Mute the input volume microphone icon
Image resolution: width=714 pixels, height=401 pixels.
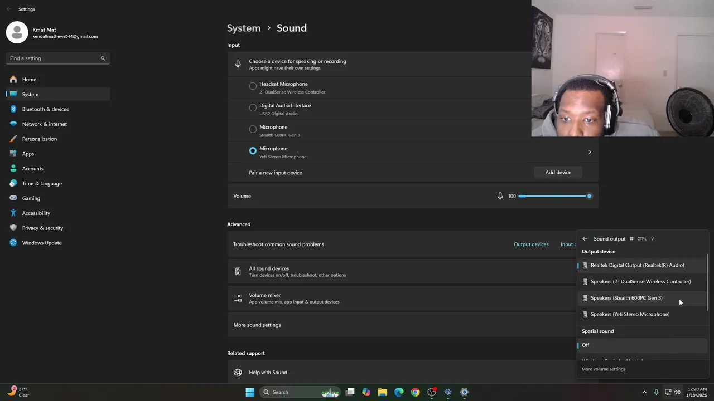(x=500, y=196)
